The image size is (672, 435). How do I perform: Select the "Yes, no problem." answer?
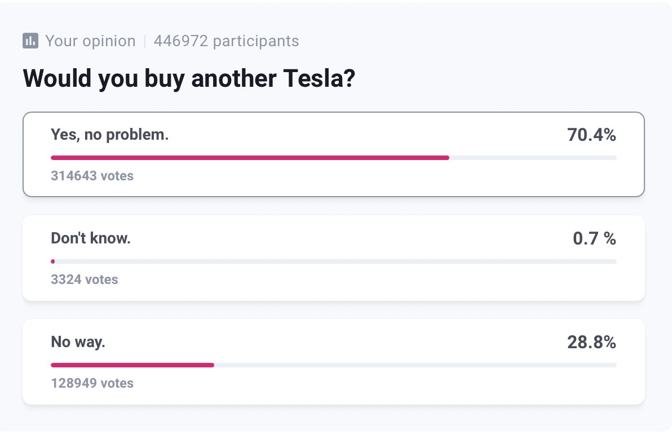110,135
